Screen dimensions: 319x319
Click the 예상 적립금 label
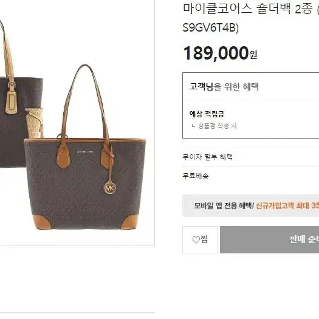[x=207, y=114]
